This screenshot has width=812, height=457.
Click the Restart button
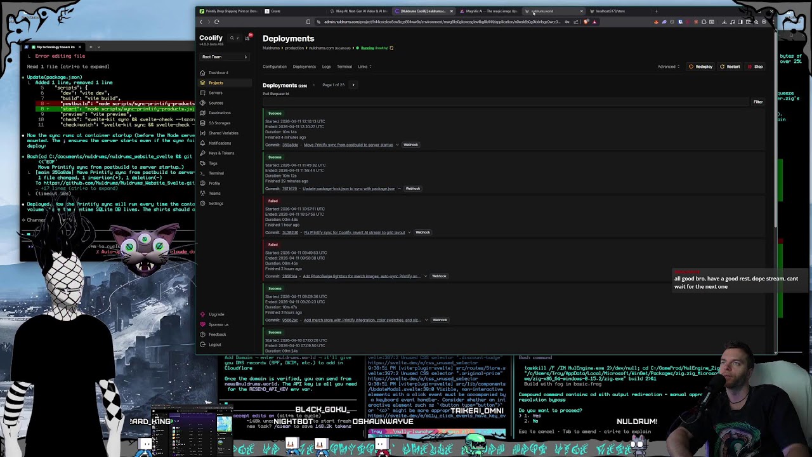[x=730, y=67]
